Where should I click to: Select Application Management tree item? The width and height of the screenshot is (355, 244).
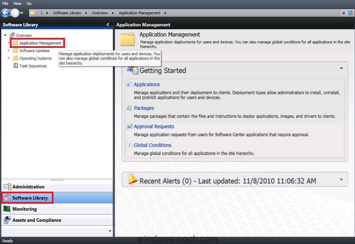(x=40, y=43)
